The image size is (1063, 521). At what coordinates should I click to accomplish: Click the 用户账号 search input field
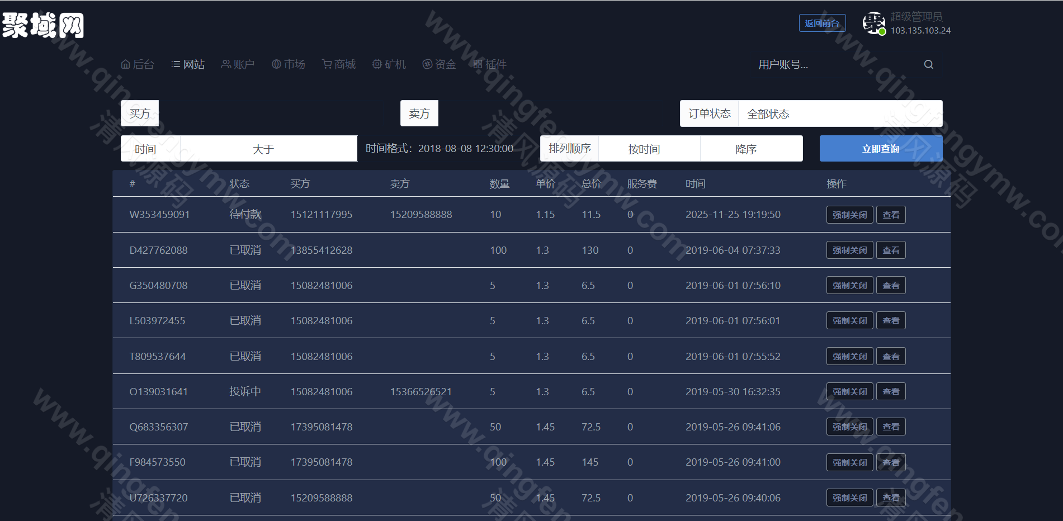point(811,65)
